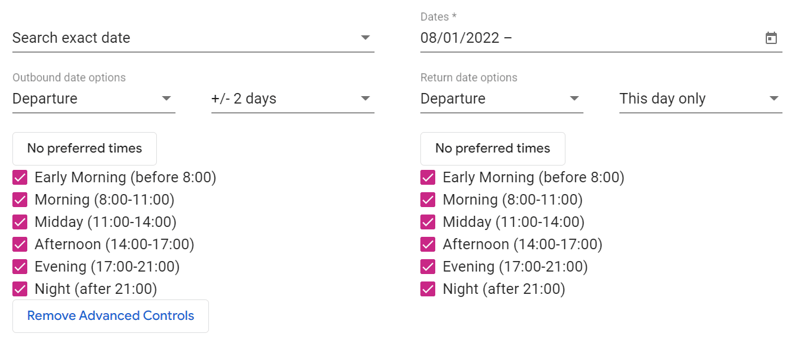Toggle return Midday (11:00-14:00) checkbox
Viewport: 793px width, 341px height.
coord(428,223)
